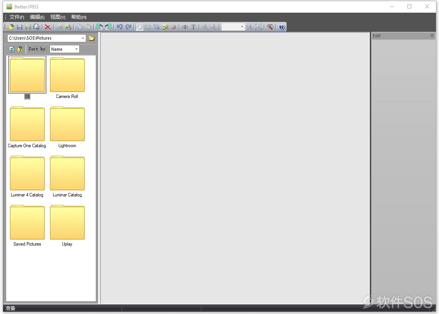Select the Crop tool

click(x=157, y=27)
